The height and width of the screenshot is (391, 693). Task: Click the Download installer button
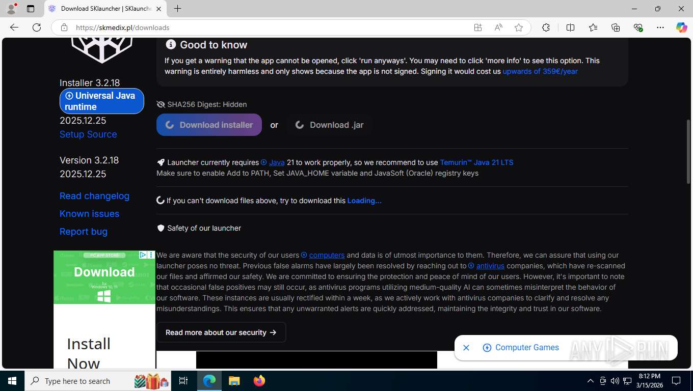pos(209,125)
